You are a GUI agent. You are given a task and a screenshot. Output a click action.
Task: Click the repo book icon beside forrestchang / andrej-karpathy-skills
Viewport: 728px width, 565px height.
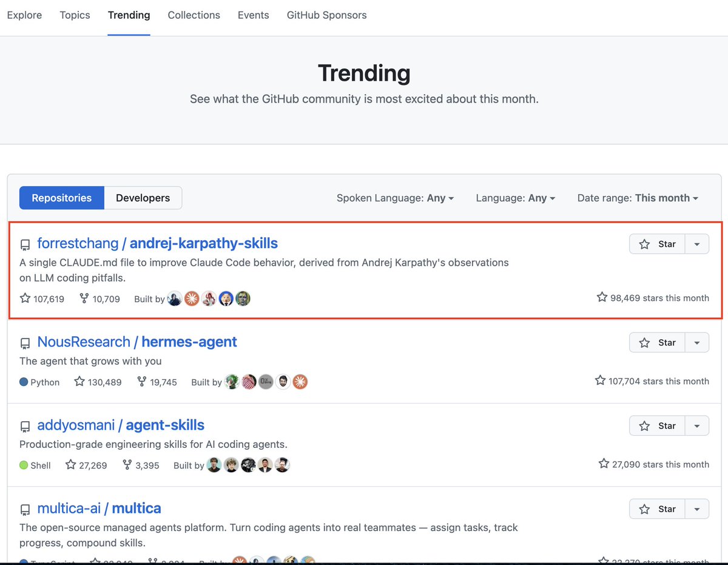[25, 245]
